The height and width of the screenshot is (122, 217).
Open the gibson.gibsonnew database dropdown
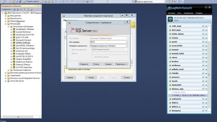(164, 1)
